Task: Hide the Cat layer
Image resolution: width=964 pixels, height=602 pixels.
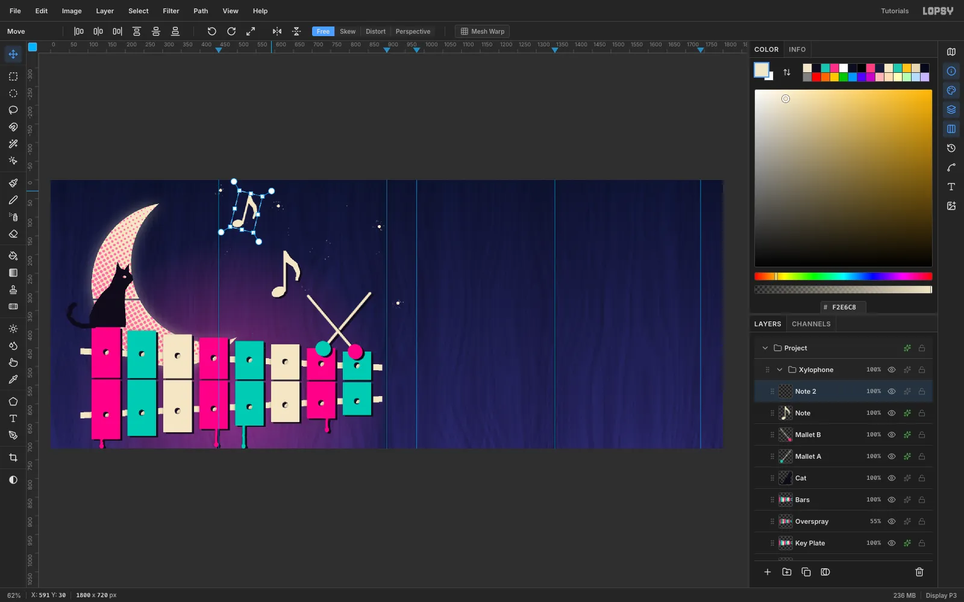Action: click(892, 478)
